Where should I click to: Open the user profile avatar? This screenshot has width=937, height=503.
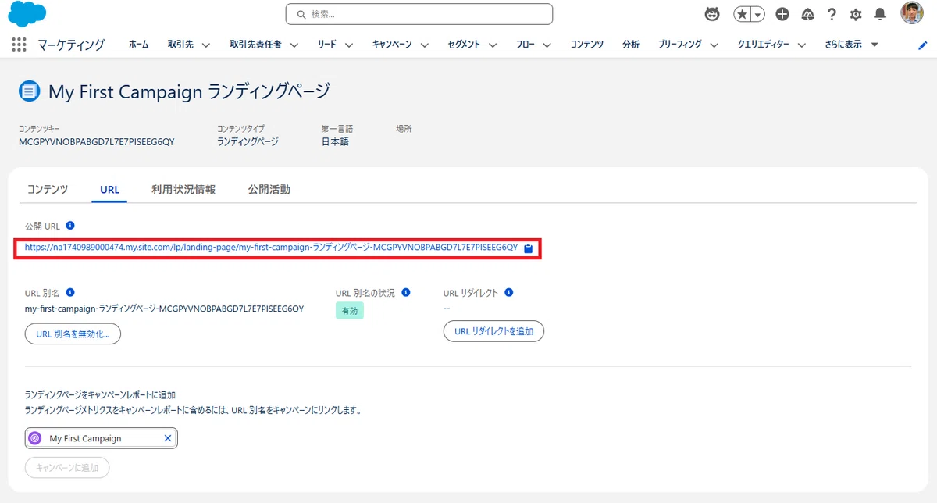(x=912, y=13)
